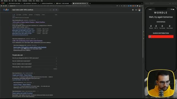Open the History menu
177x99 pixels.
pyautogui.click(x=20, y=1)
